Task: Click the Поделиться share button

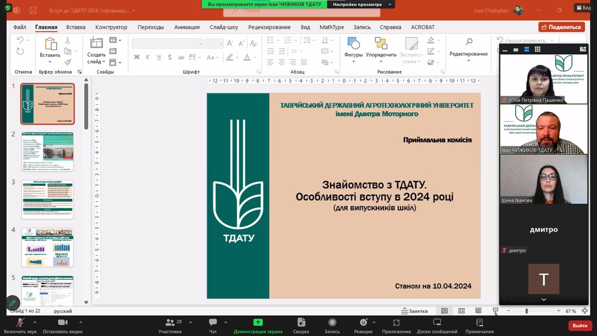Action: point(562,27)
